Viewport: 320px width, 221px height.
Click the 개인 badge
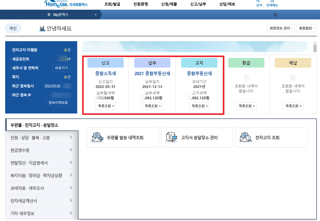[x=13, y=28]
